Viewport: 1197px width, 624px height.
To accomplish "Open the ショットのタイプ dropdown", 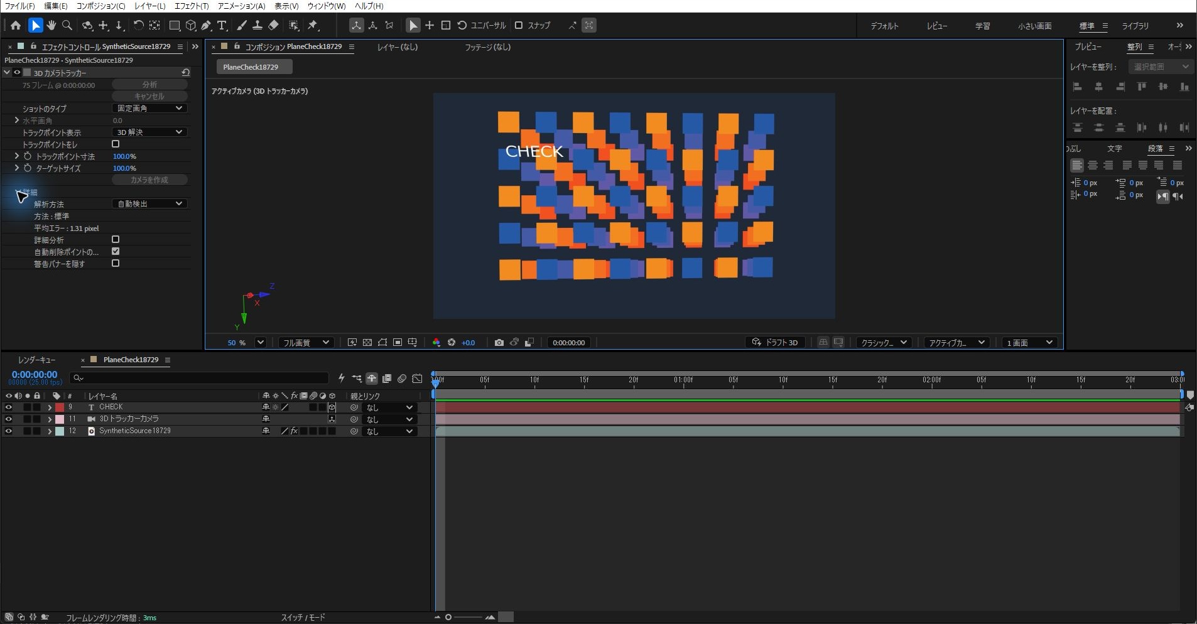I will click(x=149, y=109).
